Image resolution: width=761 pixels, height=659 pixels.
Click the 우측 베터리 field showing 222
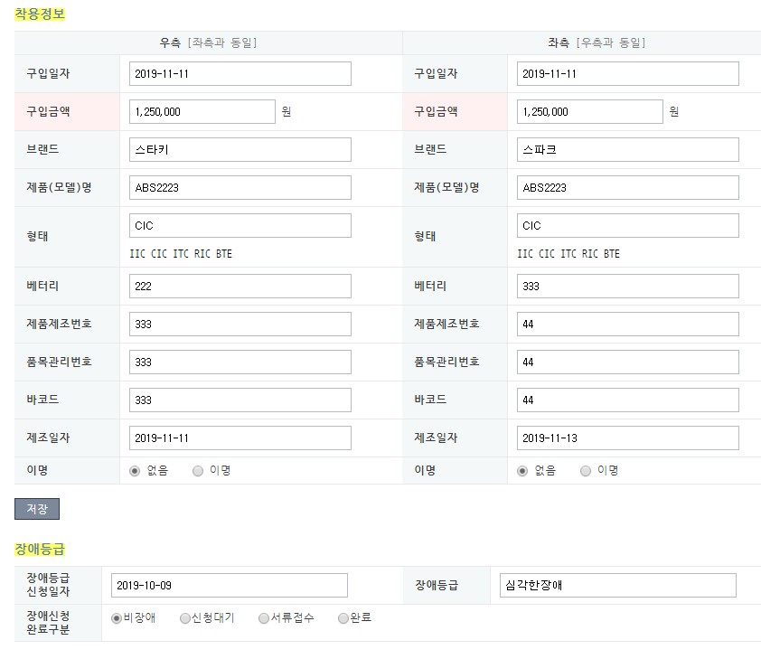240,287
